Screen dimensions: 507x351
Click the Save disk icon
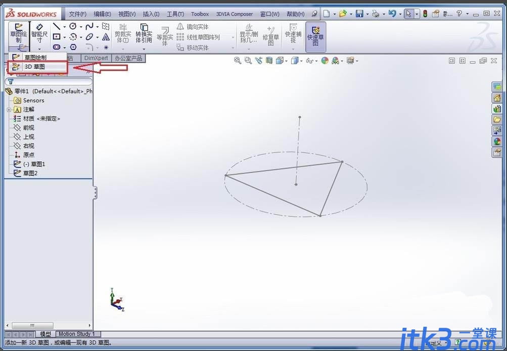[359, 14]
